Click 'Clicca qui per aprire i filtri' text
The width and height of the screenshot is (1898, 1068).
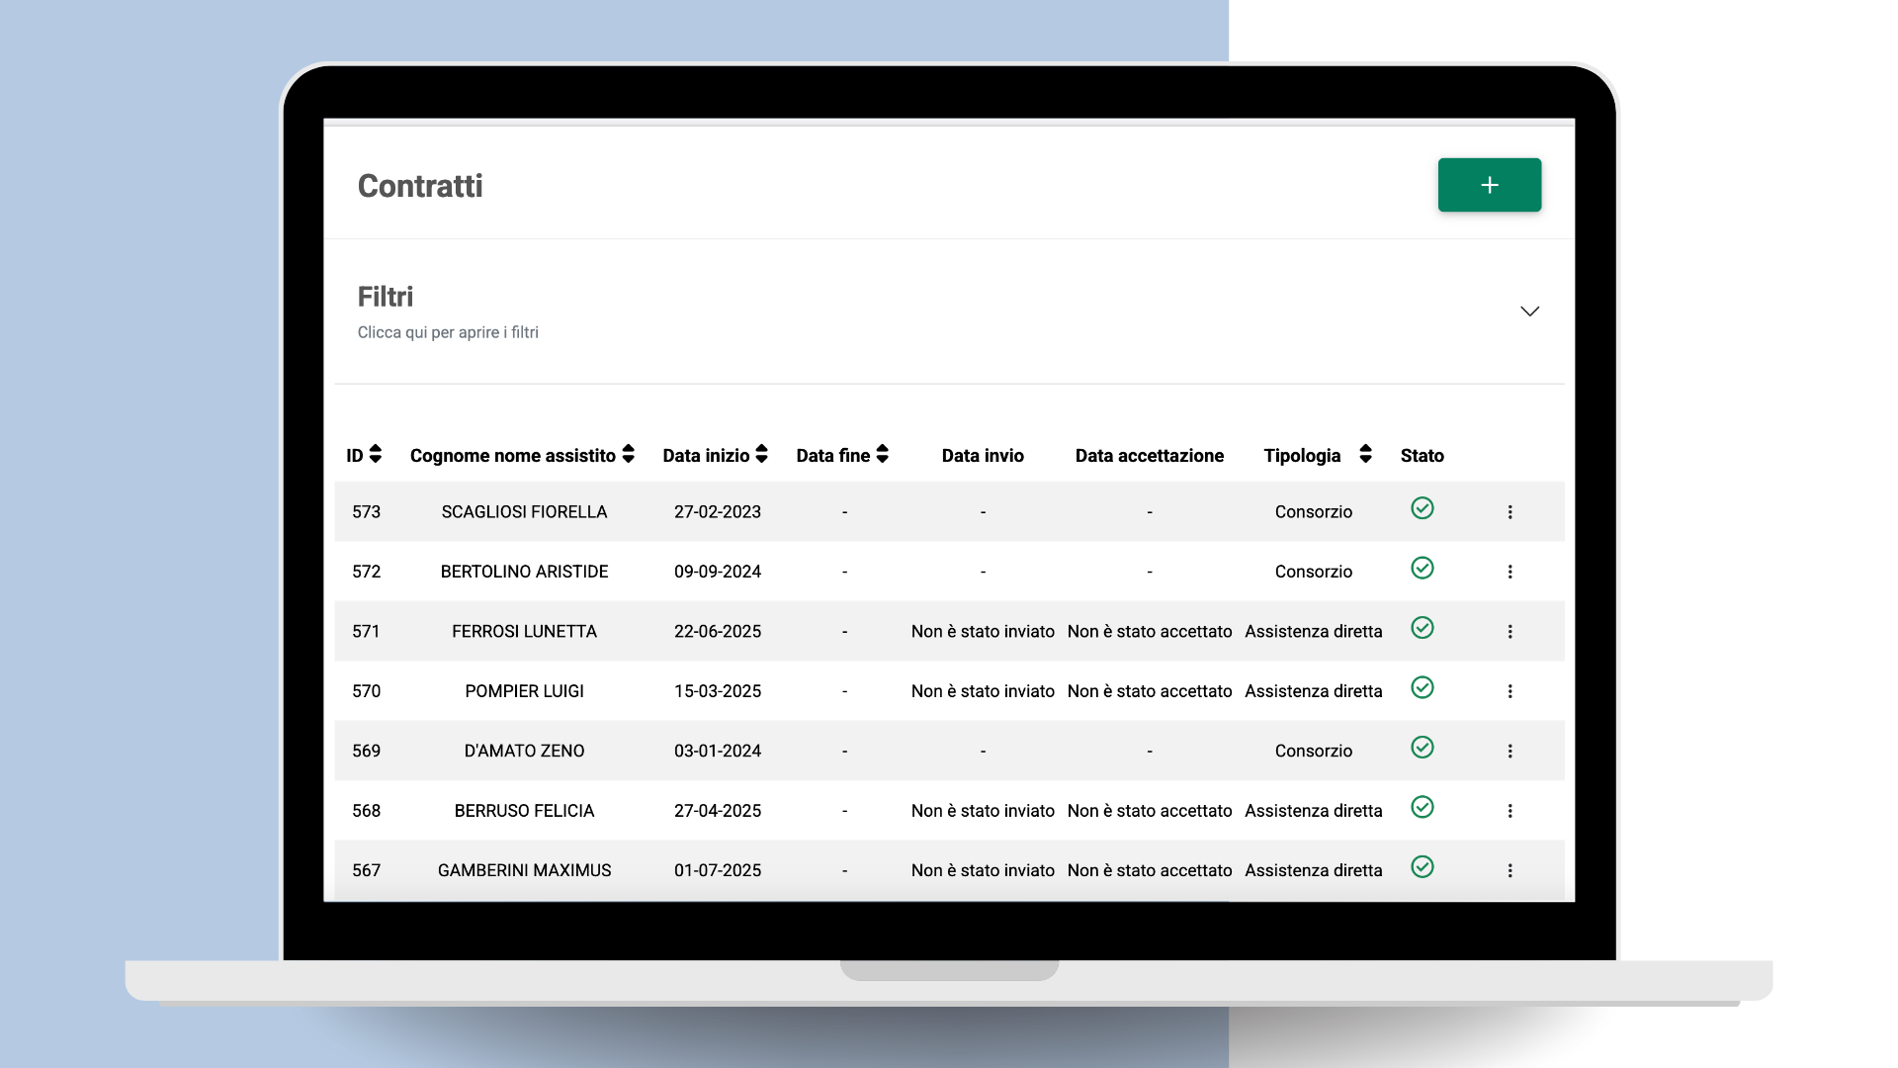(448, 332)
